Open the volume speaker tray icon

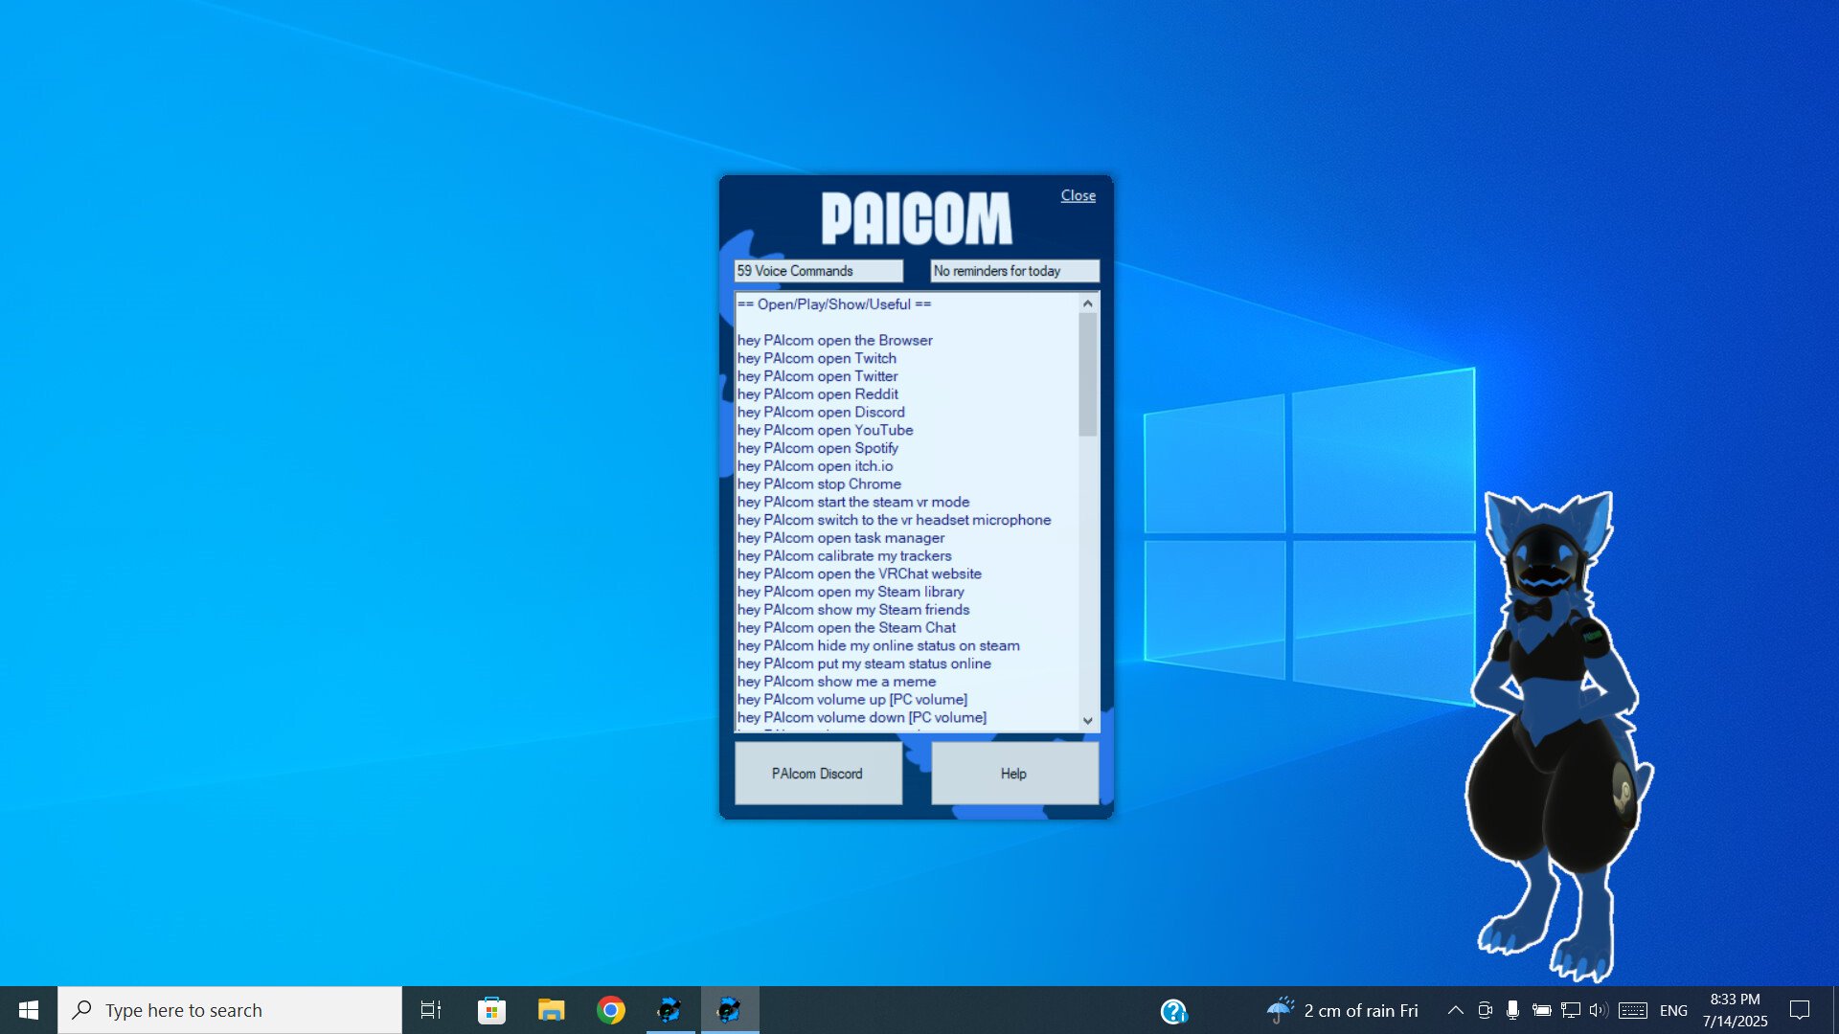1598,1010
